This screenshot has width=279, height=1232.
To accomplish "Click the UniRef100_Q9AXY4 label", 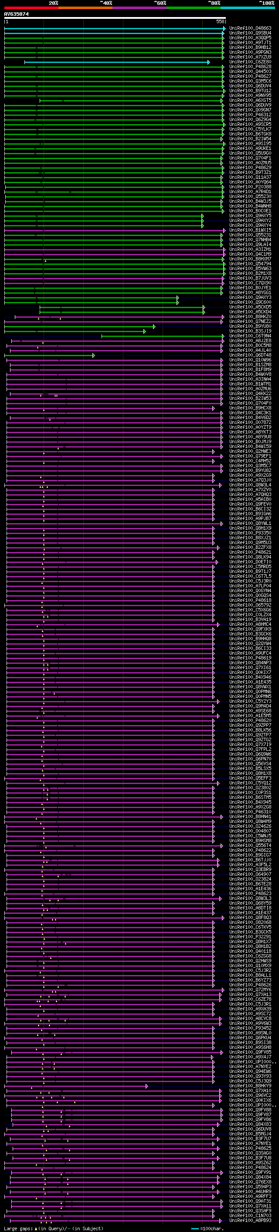I will (250, 225).
